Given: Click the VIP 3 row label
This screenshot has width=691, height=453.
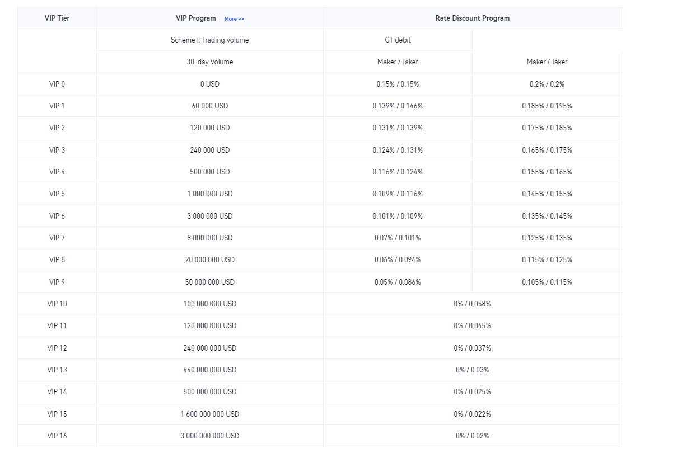Looking at the screenshot, I should (57, 150).
